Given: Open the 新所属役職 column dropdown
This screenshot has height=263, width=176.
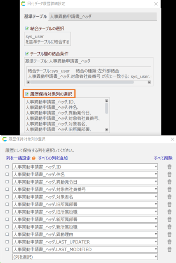Looking at the screenshot, I should click(85, 227).
